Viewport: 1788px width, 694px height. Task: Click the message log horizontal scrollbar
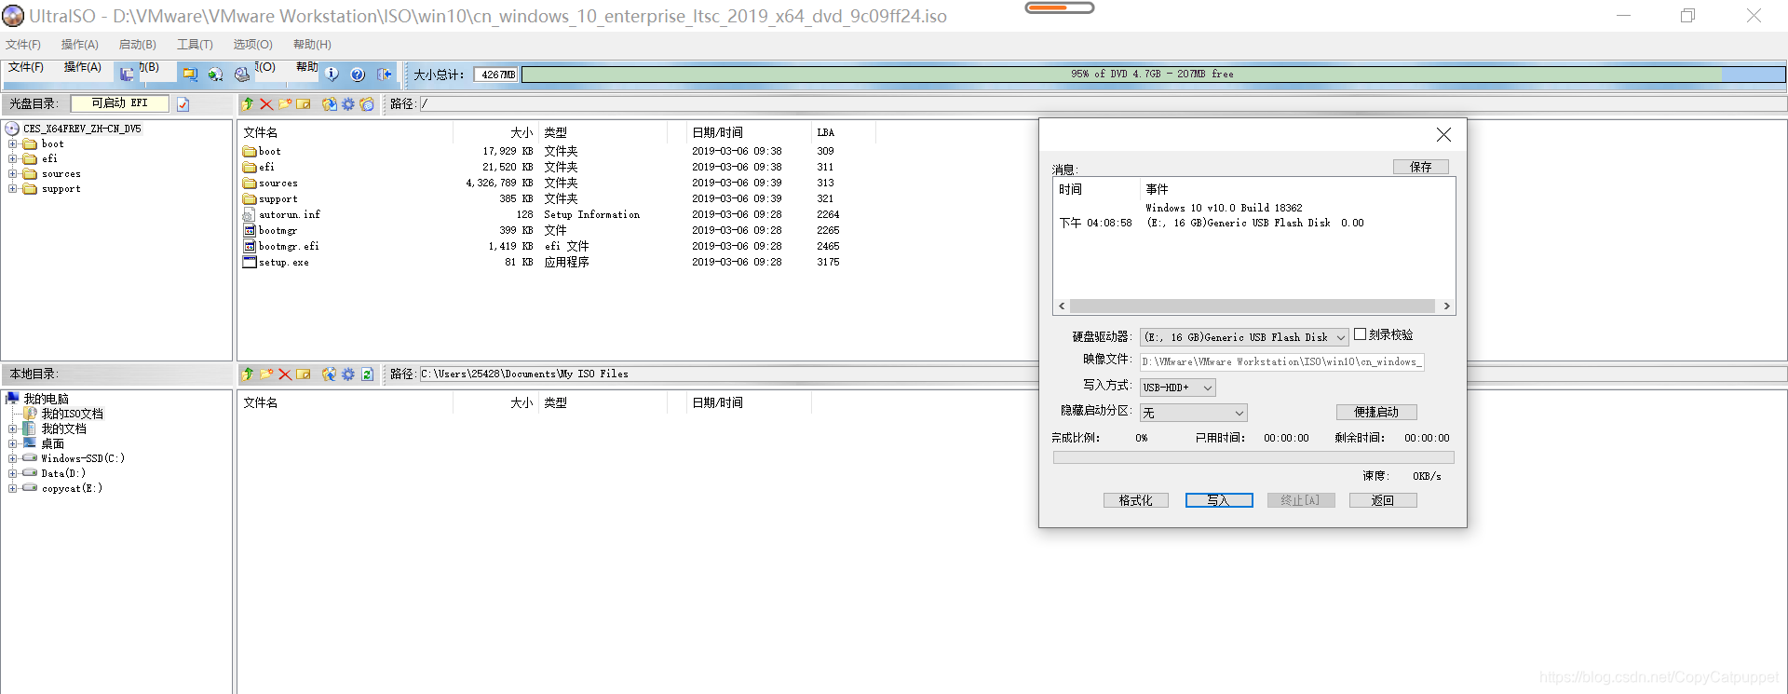click(1253, 306)
